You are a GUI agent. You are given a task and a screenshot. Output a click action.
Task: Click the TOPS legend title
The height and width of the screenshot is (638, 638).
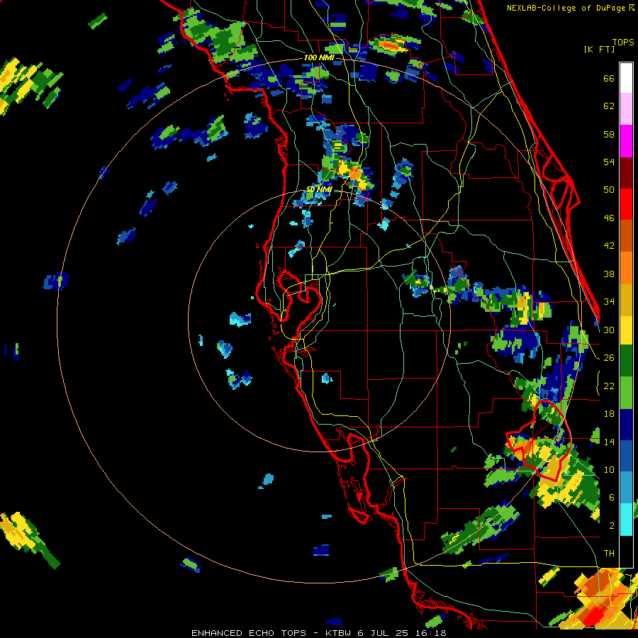tap(623, 43)
